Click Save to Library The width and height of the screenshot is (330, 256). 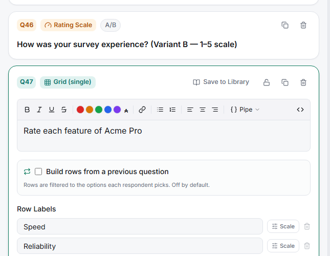(221, 82)
